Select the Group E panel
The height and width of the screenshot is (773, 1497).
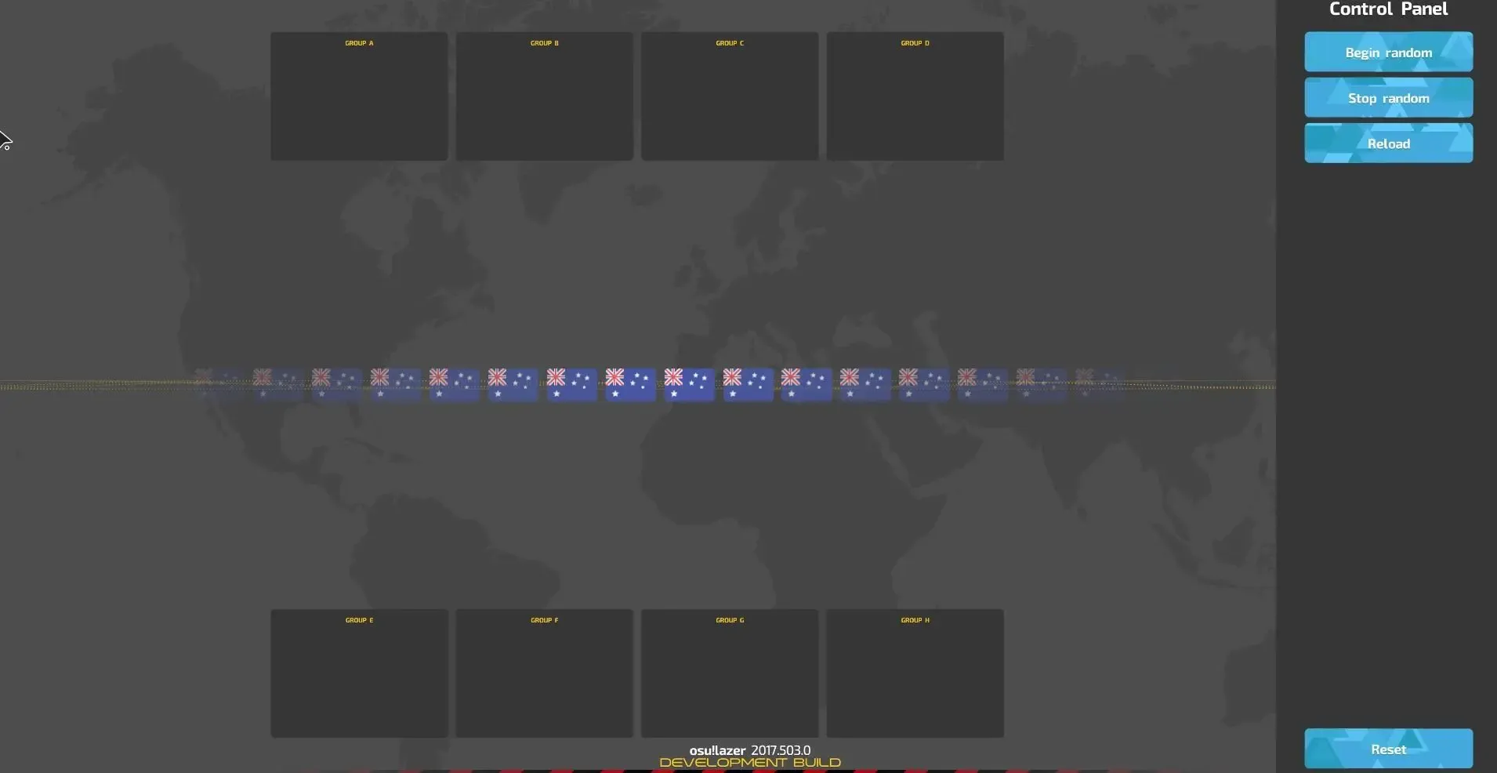(x=359, y=673)
